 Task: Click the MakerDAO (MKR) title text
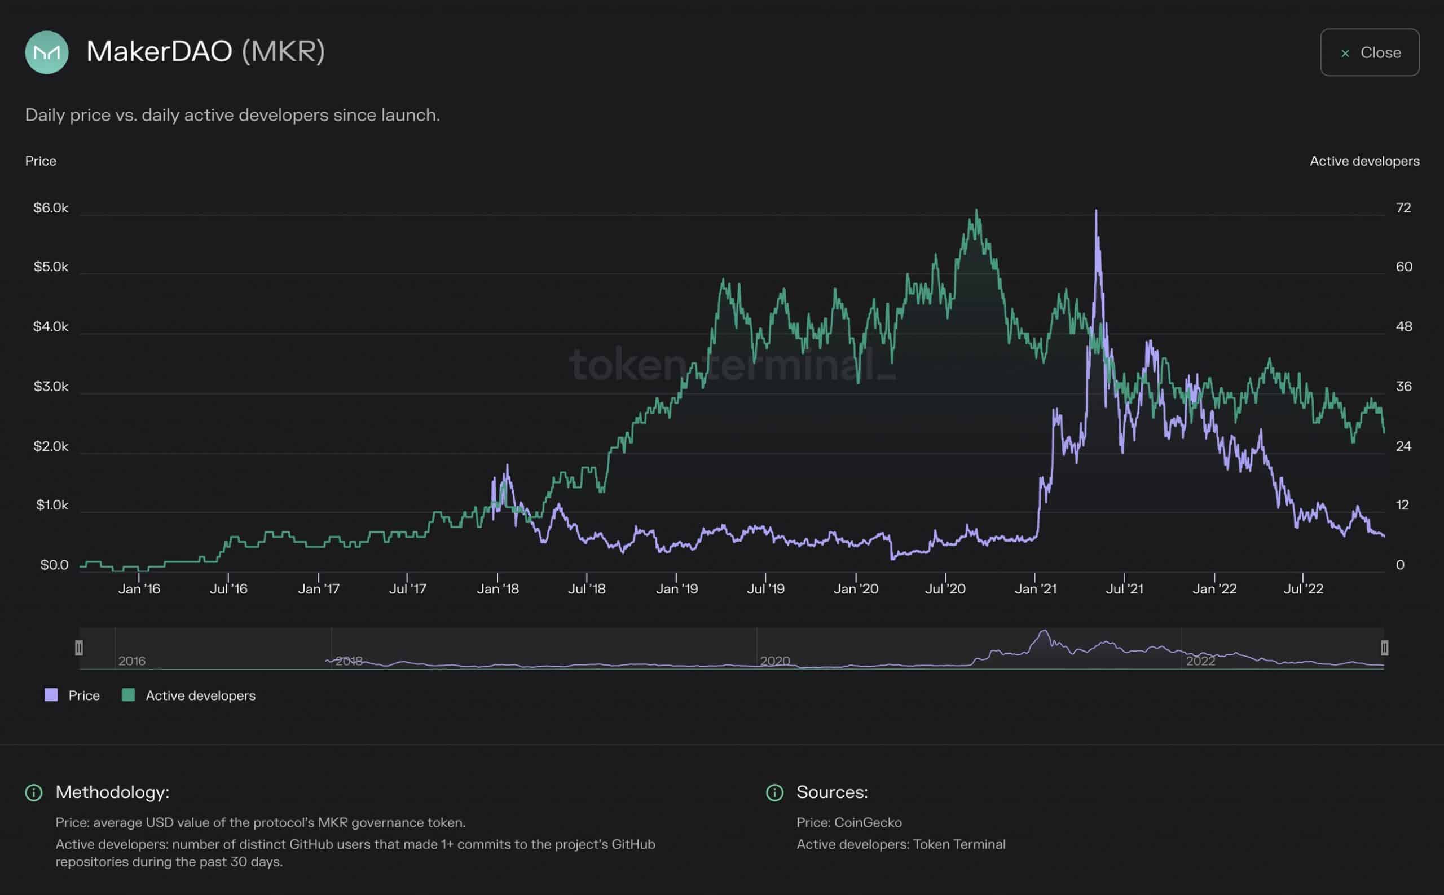pyautogui.click(x=205, y=51)
